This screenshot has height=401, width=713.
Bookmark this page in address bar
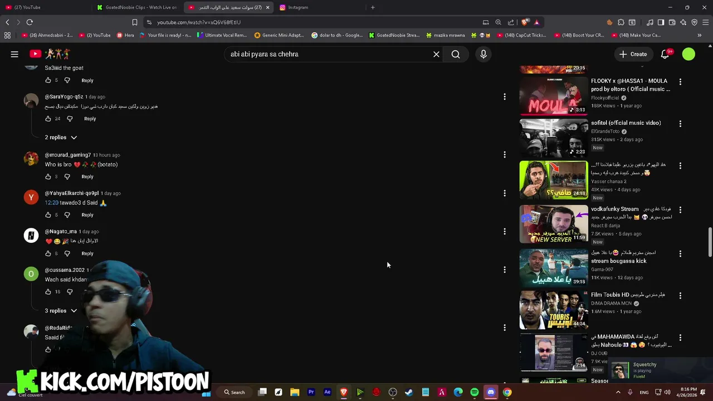tap(134, 22)
